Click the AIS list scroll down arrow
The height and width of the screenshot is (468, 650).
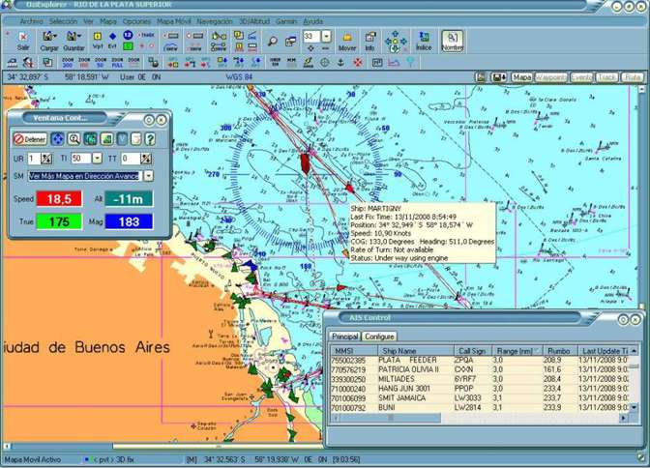click(634, 407)
